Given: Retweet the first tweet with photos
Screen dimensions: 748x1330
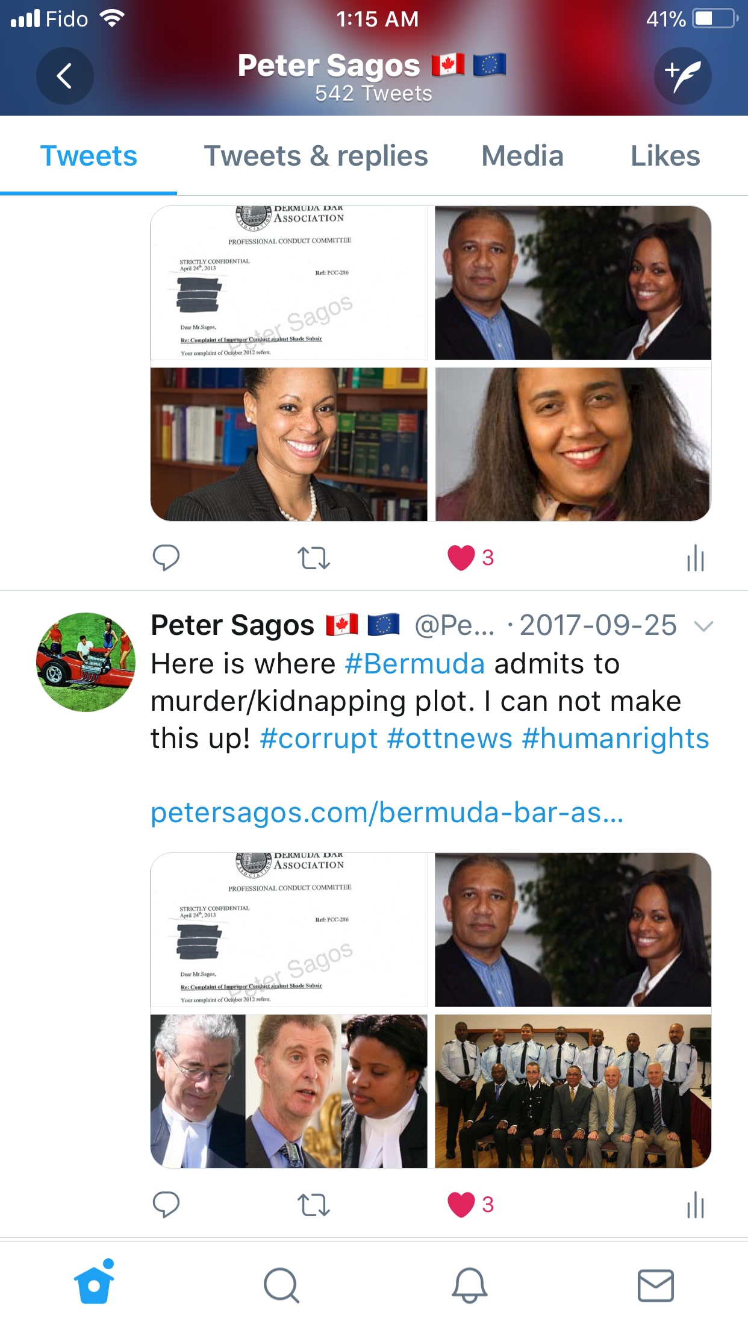Looking at the screenshot, I should [314, 558].
